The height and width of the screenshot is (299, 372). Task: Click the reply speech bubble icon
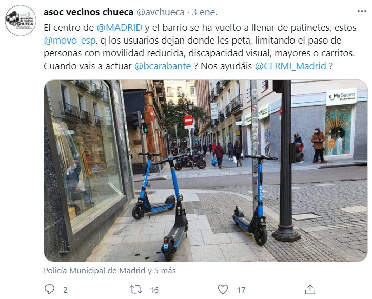tap(49, 289)
